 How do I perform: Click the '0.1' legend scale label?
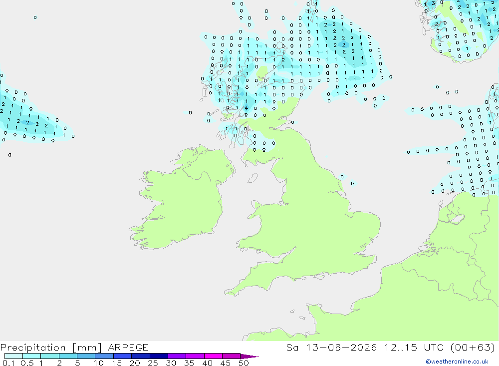click(8, 363)
